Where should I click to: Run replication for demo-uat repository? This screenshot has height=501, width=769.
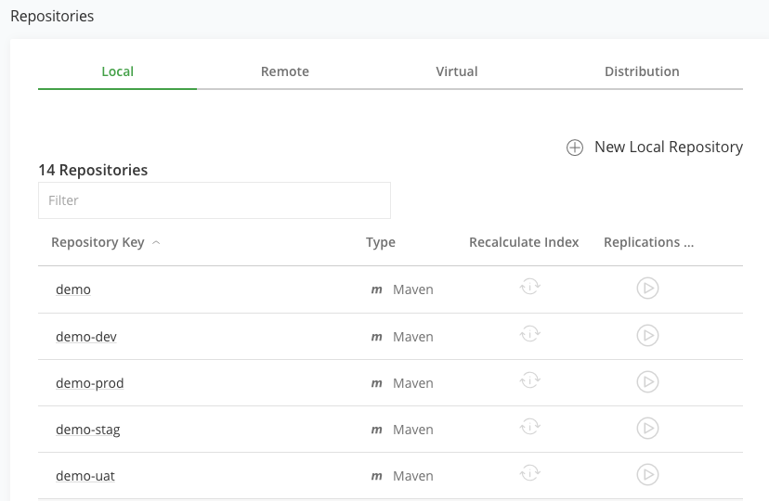coord(647,474)
